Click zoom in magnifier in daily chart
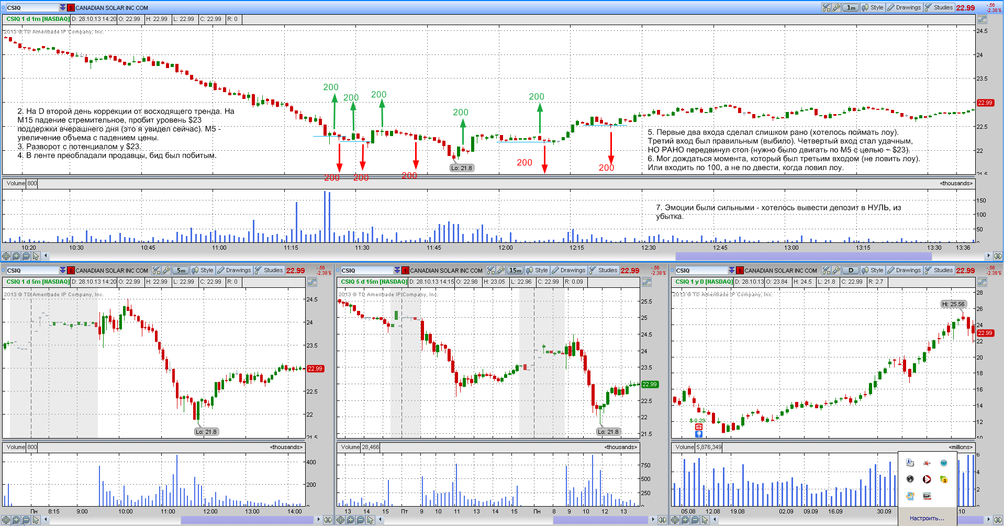 (685, 520)
